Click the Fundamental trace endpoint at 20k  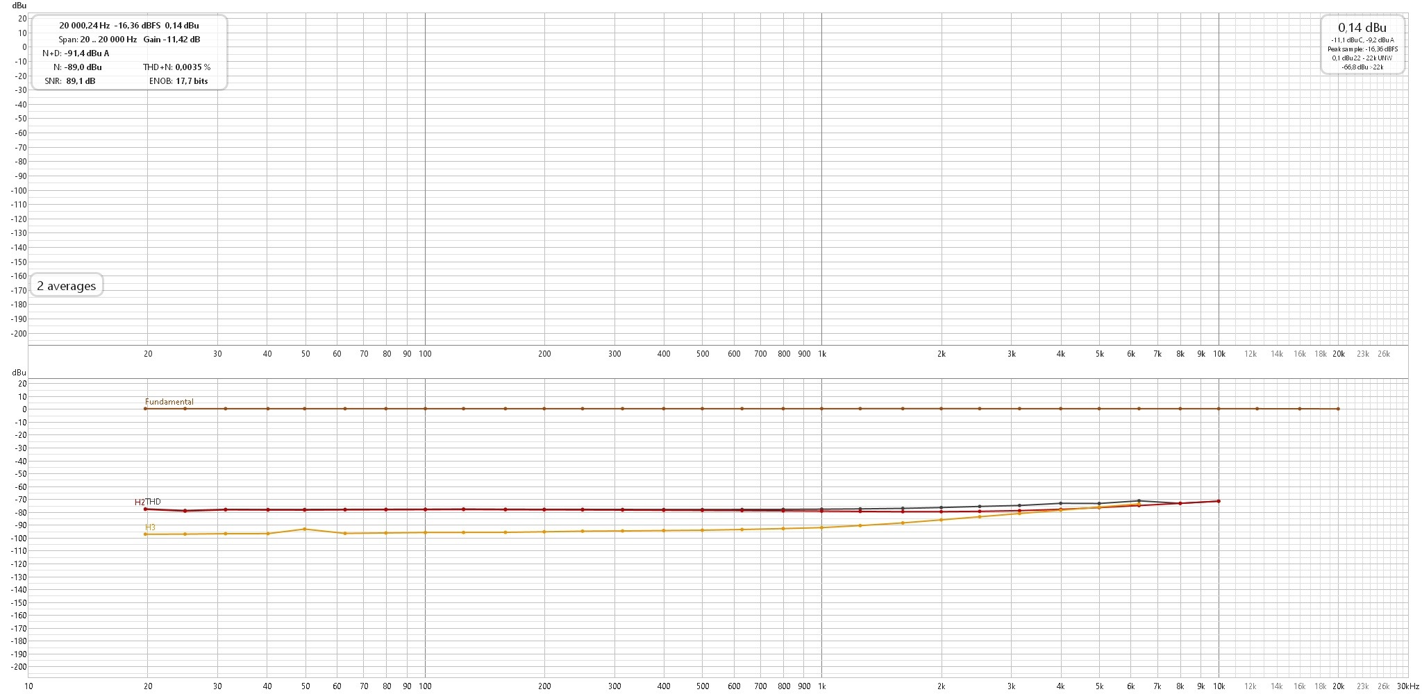[1338, 409]
